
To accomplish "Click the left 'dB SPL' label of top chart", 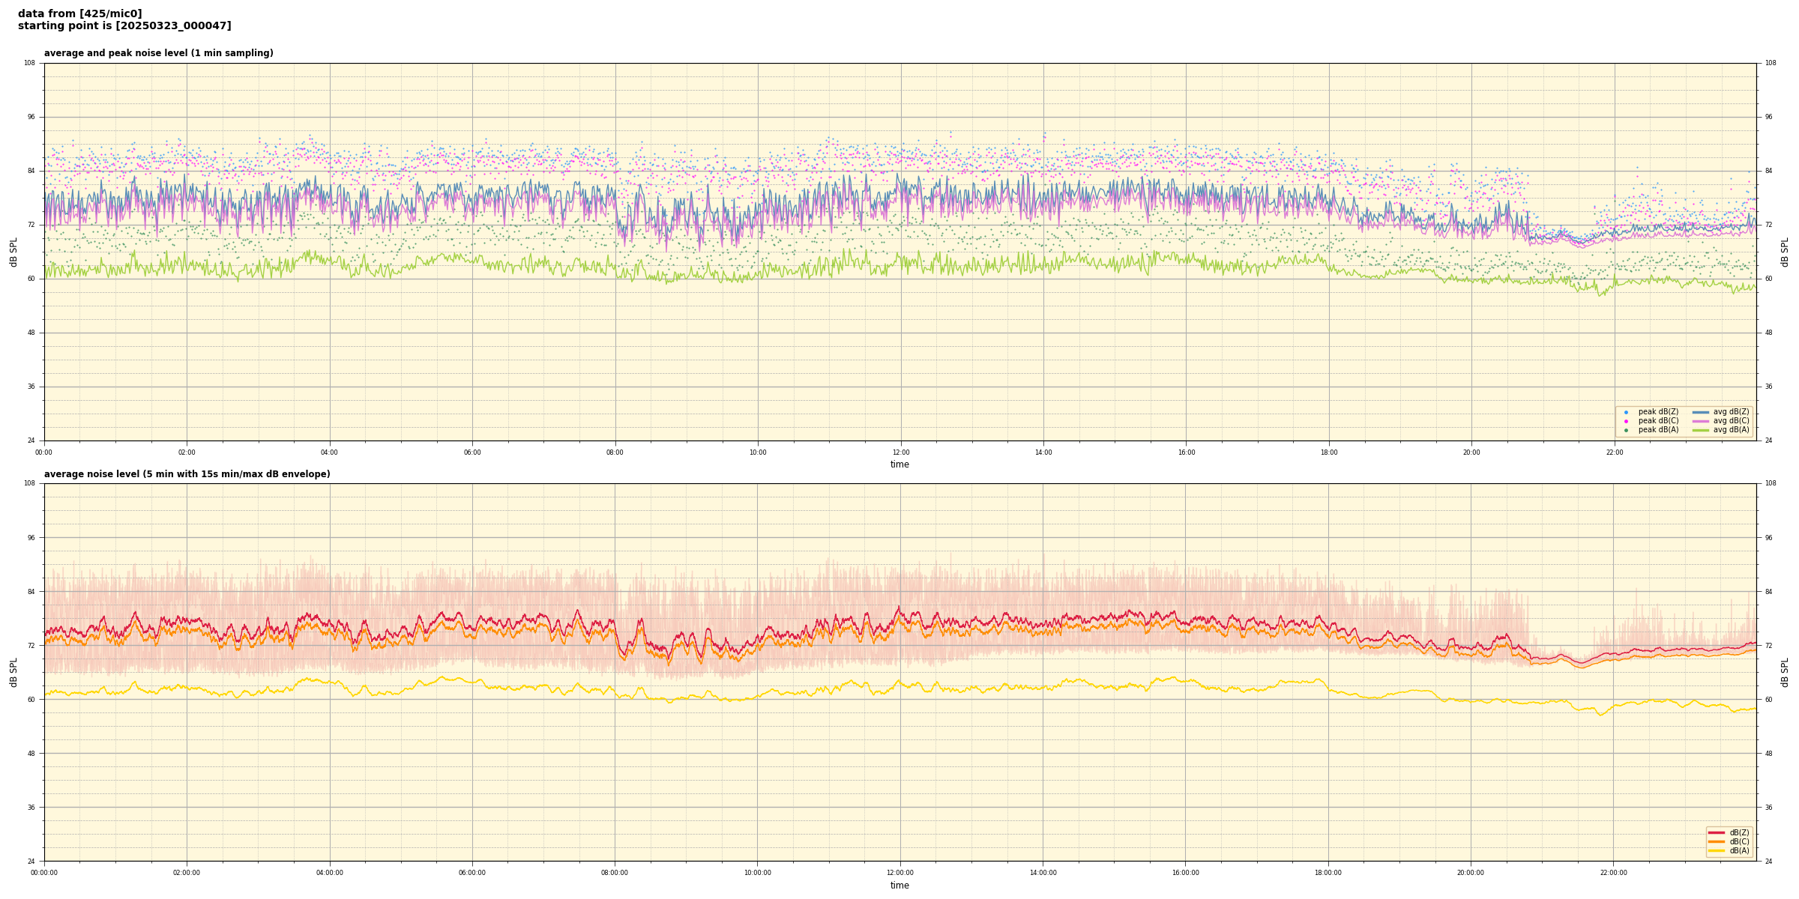I will tap(13, 252).
